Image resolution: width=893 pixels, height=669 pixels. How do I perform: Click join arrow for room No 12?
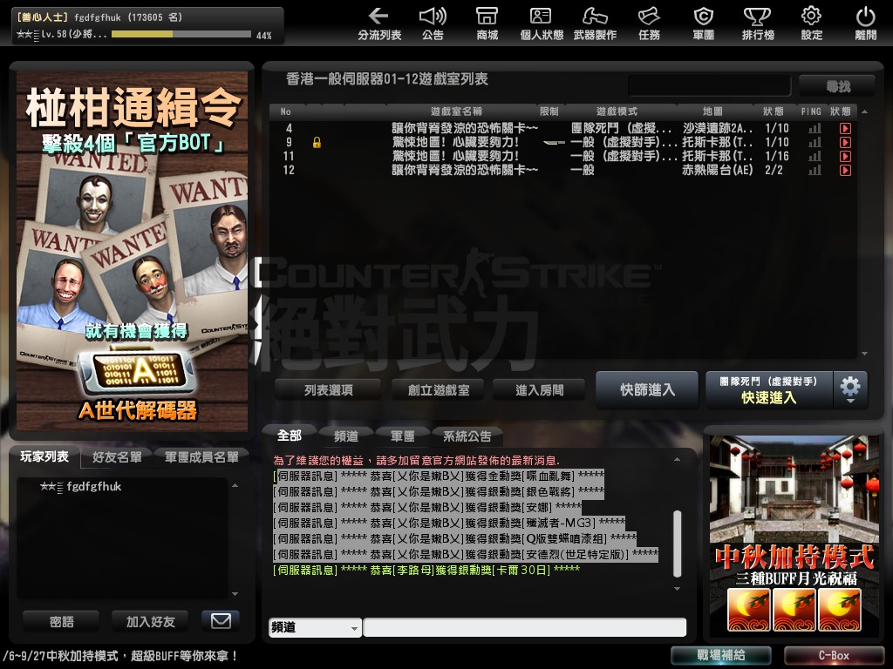[845, 170]
